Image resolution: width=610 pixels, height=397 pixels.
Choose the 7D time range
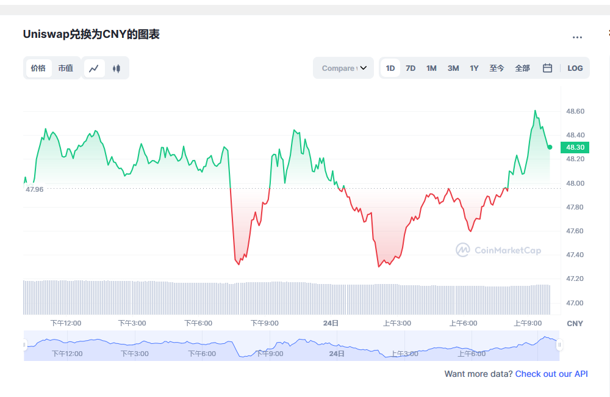pyautogui.click(x=411, y=68)
